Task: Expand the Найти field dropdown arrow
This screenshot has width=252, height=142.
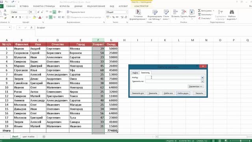Action: coord(202,78)
